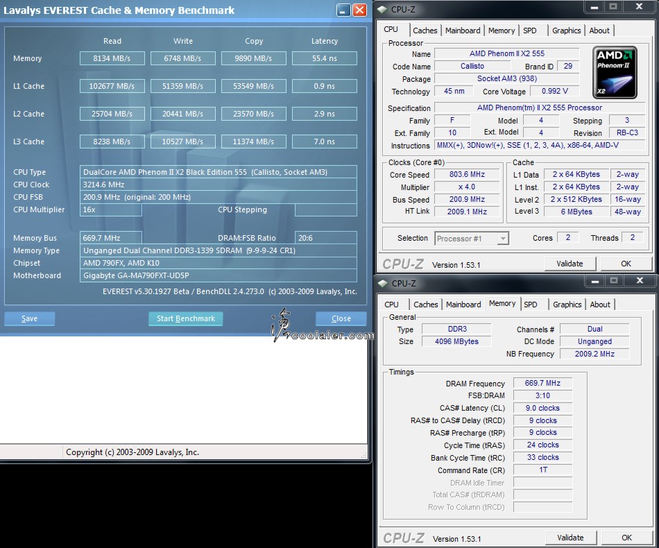The width and height of the screenshot is (659, 548).
Task: Select the Memory Latency value 55.4 ns
Action: click(325, 58)
